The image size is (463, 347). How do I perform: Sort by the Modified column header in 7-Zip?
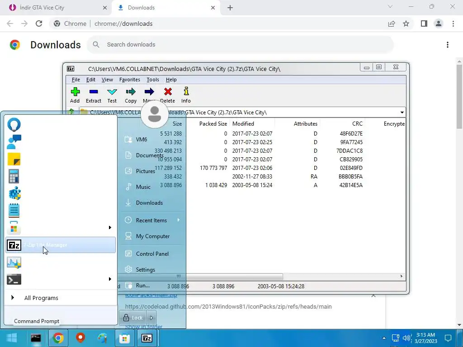click(x=243, y=124)
